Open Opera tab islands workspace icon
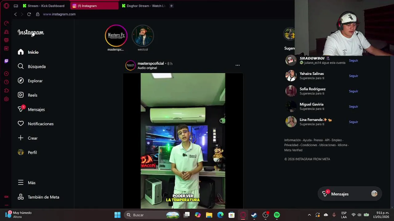This screenshot has width=394, height=221. [x=16, y=6]
